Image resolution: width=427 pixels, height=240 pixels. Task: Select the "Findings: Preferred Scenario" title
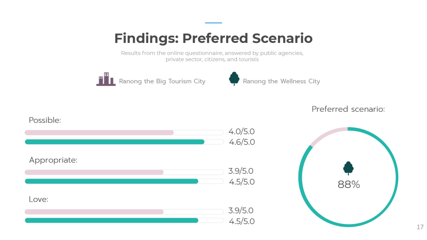213,38
